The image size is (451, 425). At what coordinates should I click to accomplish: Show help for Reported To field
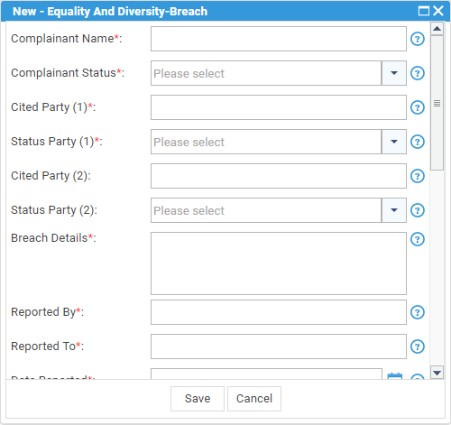coord(418,346)
